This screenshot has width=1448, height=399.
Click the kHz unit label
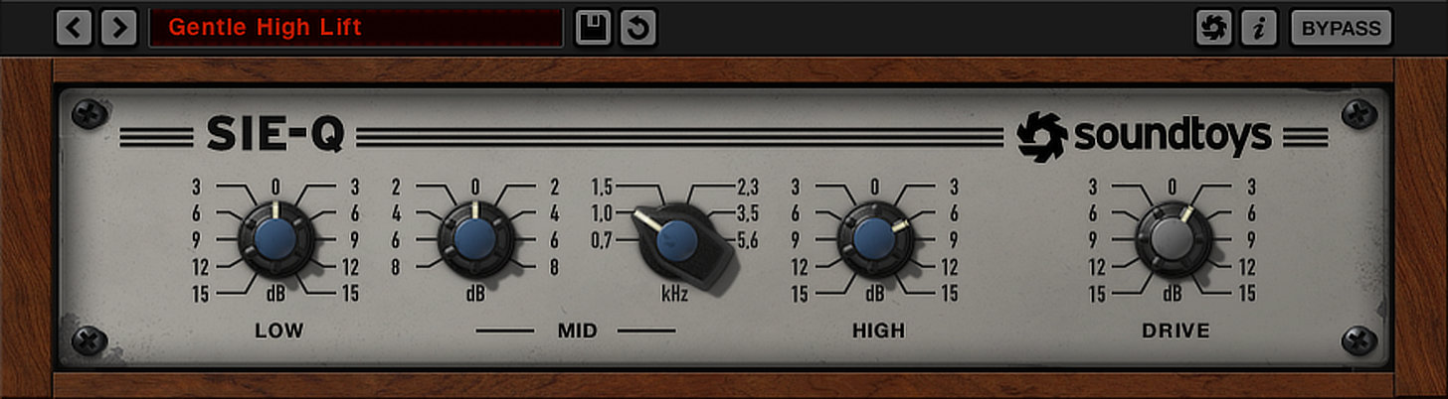675,294
